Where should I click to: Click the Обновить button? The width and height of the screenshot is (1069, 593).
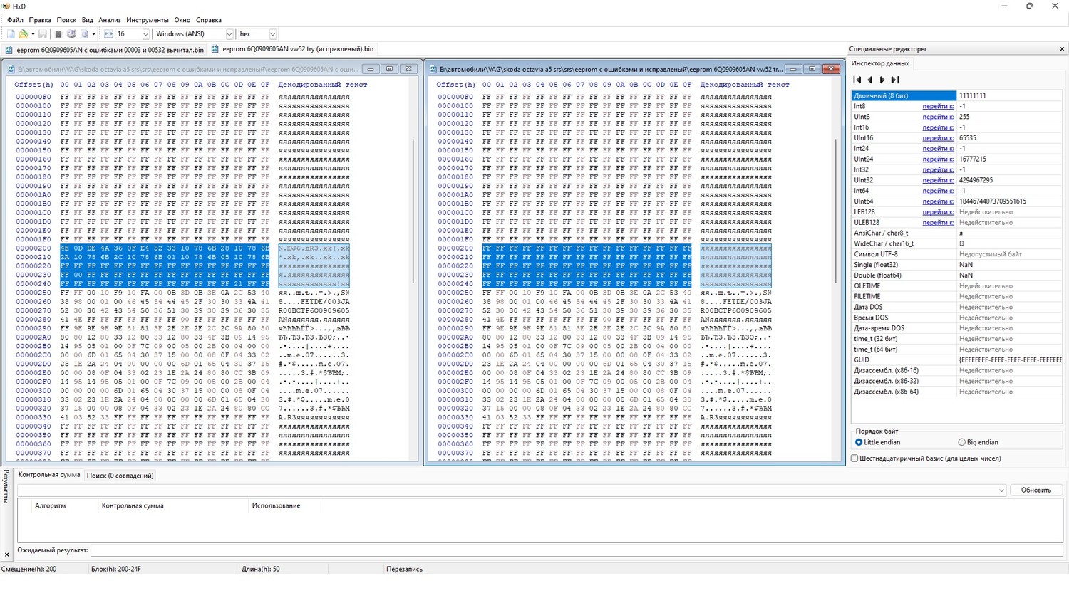pyautogui.click(x=1036, y=490)
